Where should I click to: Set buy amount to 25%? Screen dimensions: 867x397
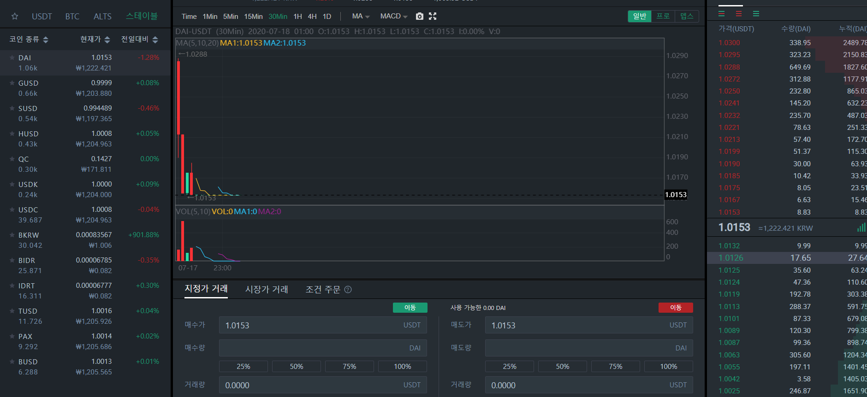pyautogui.click(x=243, y=367)
